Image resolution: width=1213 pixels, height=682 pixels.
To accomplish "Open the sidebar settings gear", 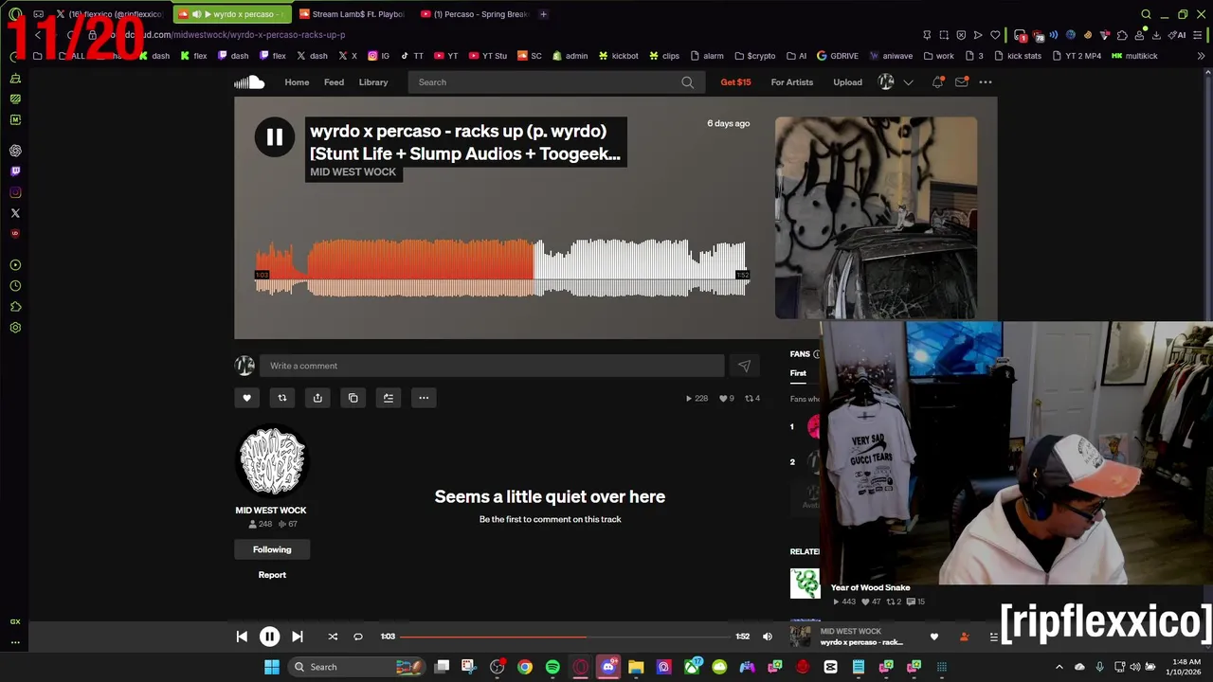I will [15, 328].
